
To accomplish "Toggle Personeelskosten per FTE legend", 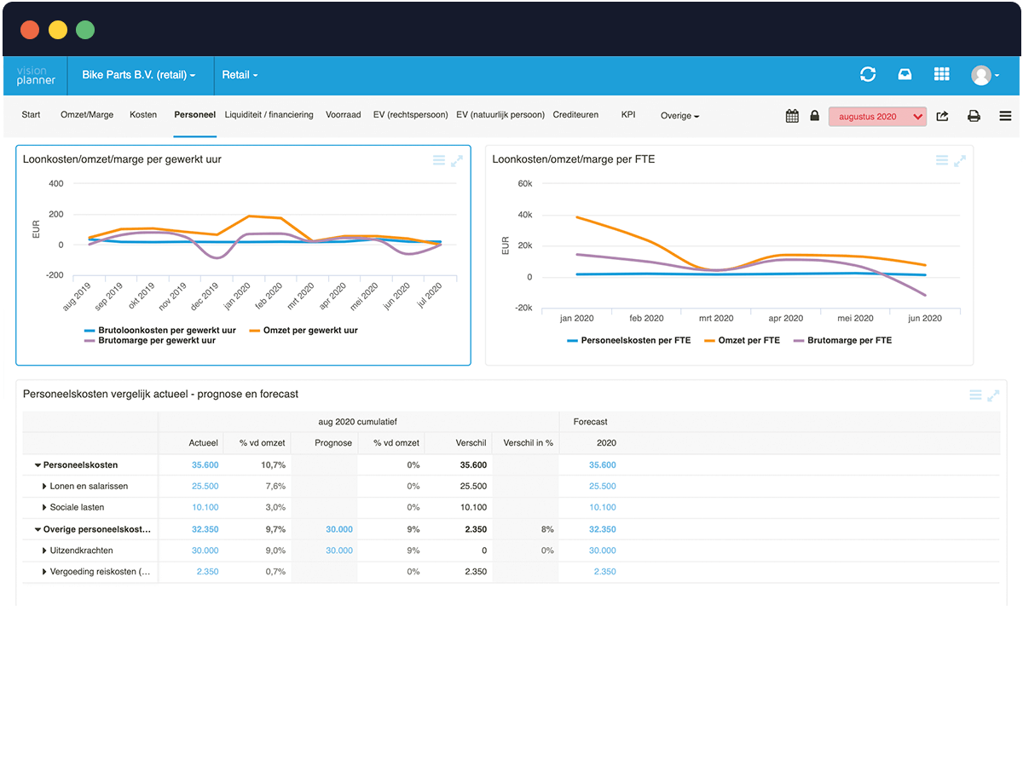I will 628,340.
